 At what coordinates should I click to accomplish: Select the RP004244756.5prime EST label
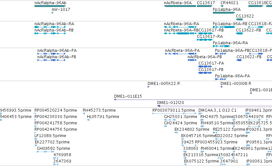click(56, 129)
